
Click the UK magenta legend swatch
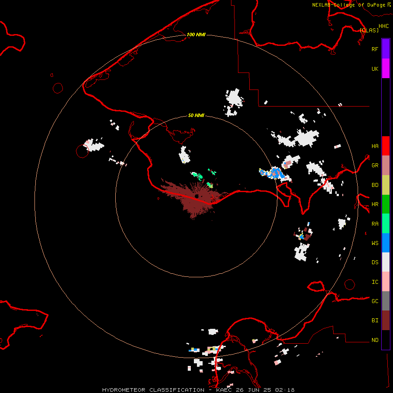[x=386, y=69]
